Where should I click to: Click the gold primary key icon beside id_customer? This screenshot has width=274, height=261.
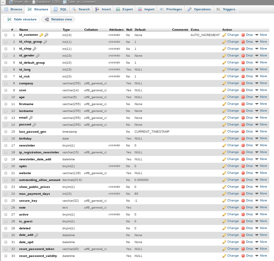[41, 35]
